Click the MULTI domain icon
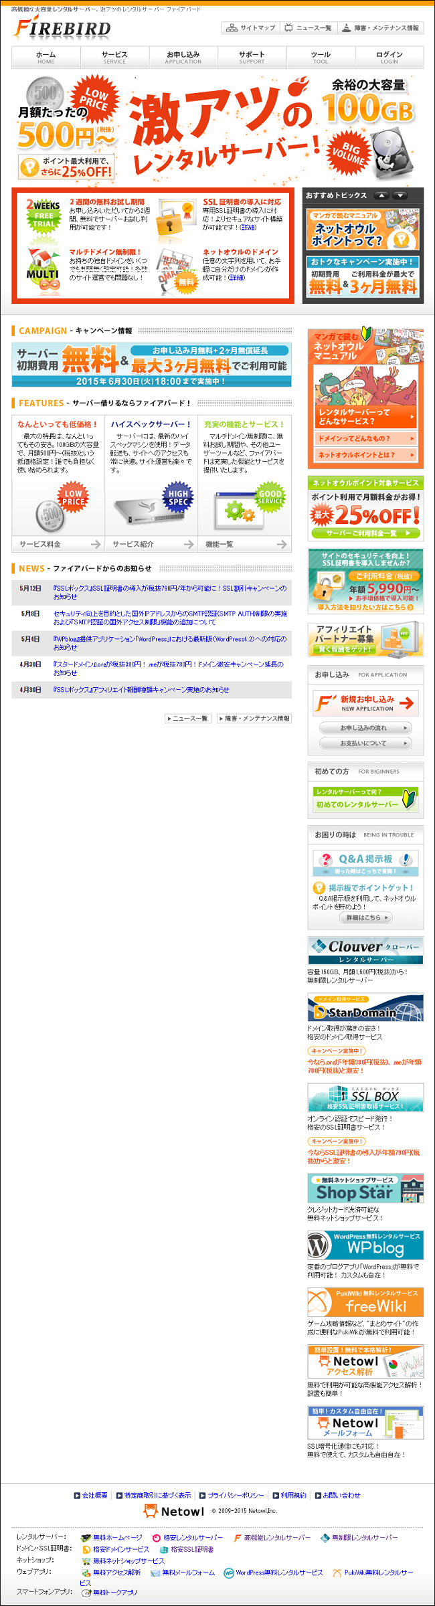435x1606 pixels. coord(43,270)
